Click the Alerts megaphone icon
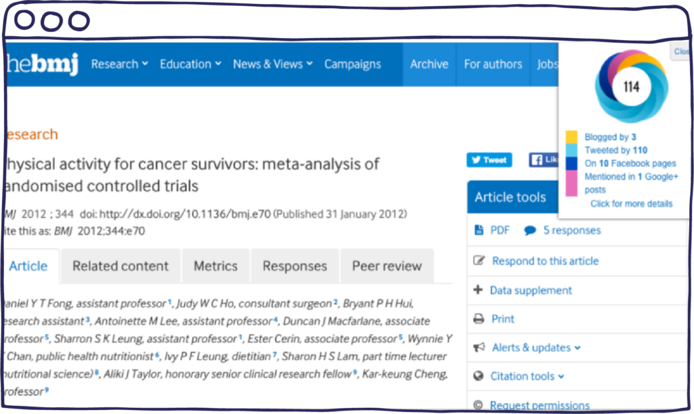Viewport: 694px width, 414px height. point(479,348)
